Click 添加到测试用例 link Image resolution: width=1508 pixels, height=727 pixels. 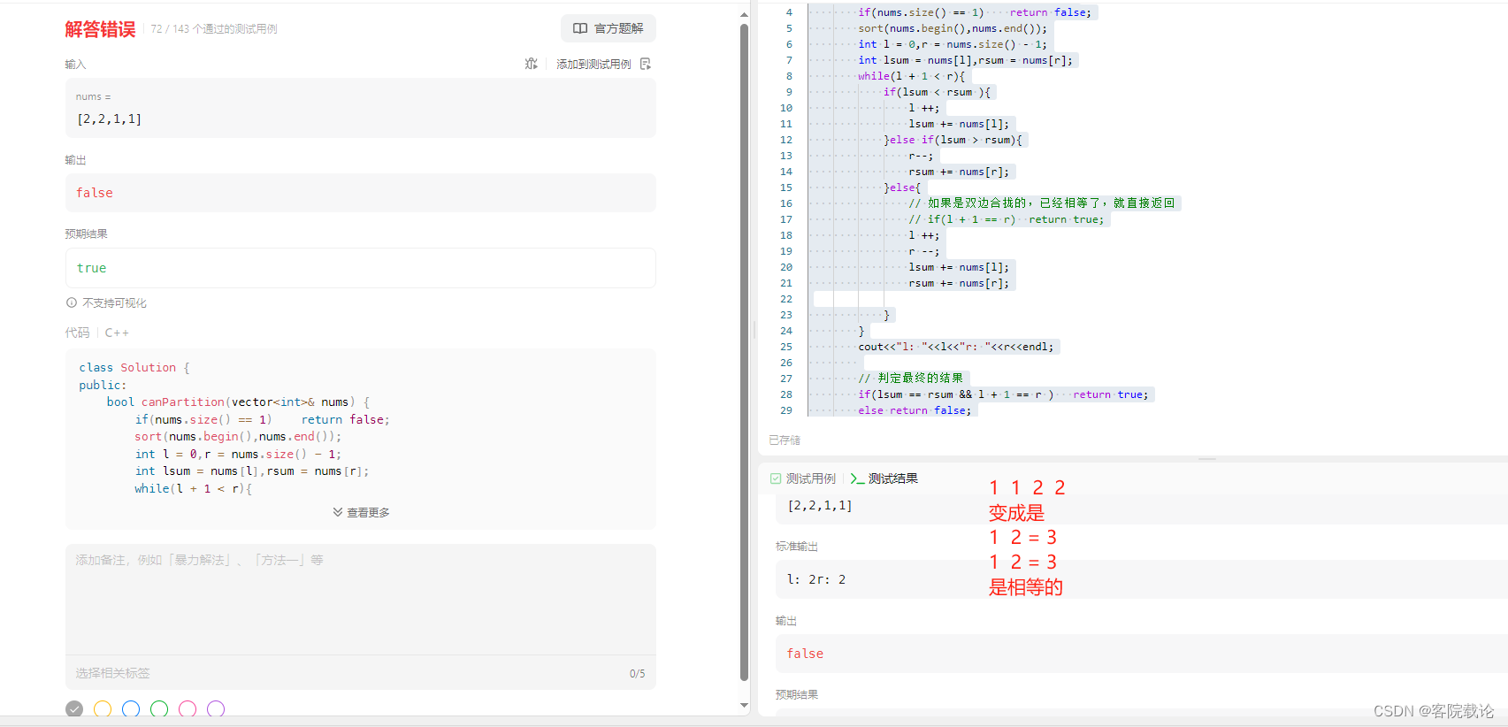593,64
